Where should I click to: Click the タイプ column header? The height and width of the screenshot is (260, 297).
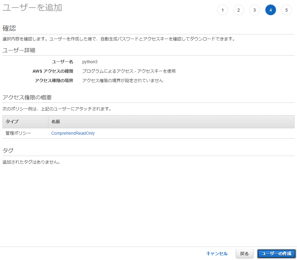(25, 122)
